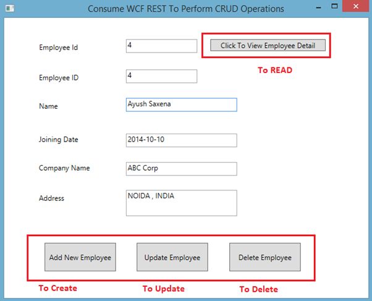Viewport: 372px width, 301px height.
Task: Click the 'Employee Id' label
Action: [x=58, y=48]
